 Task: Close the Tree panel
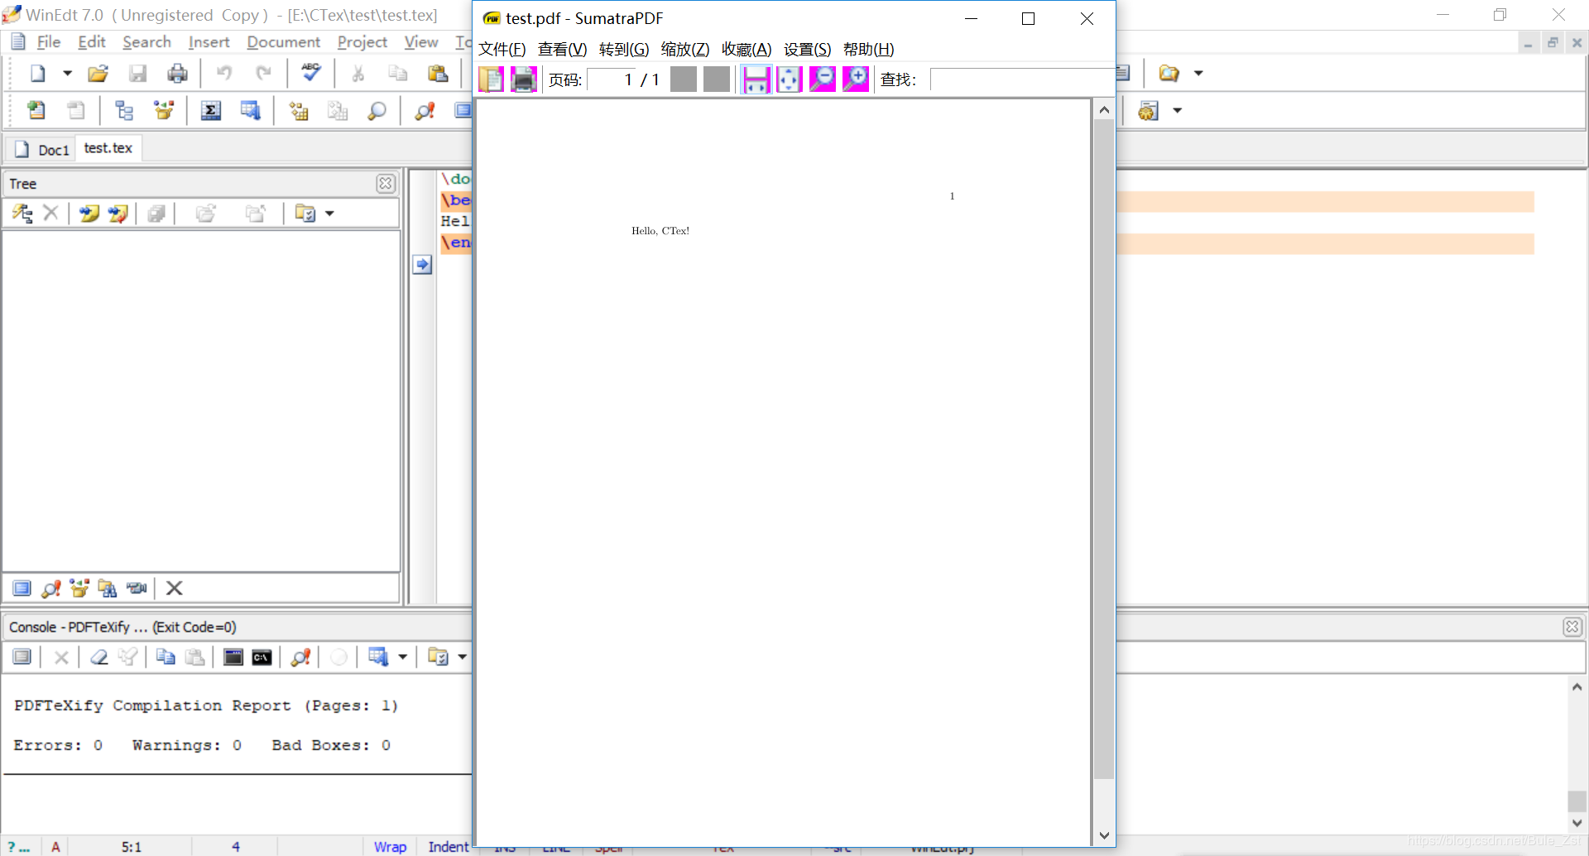click(x=386, y=184)
